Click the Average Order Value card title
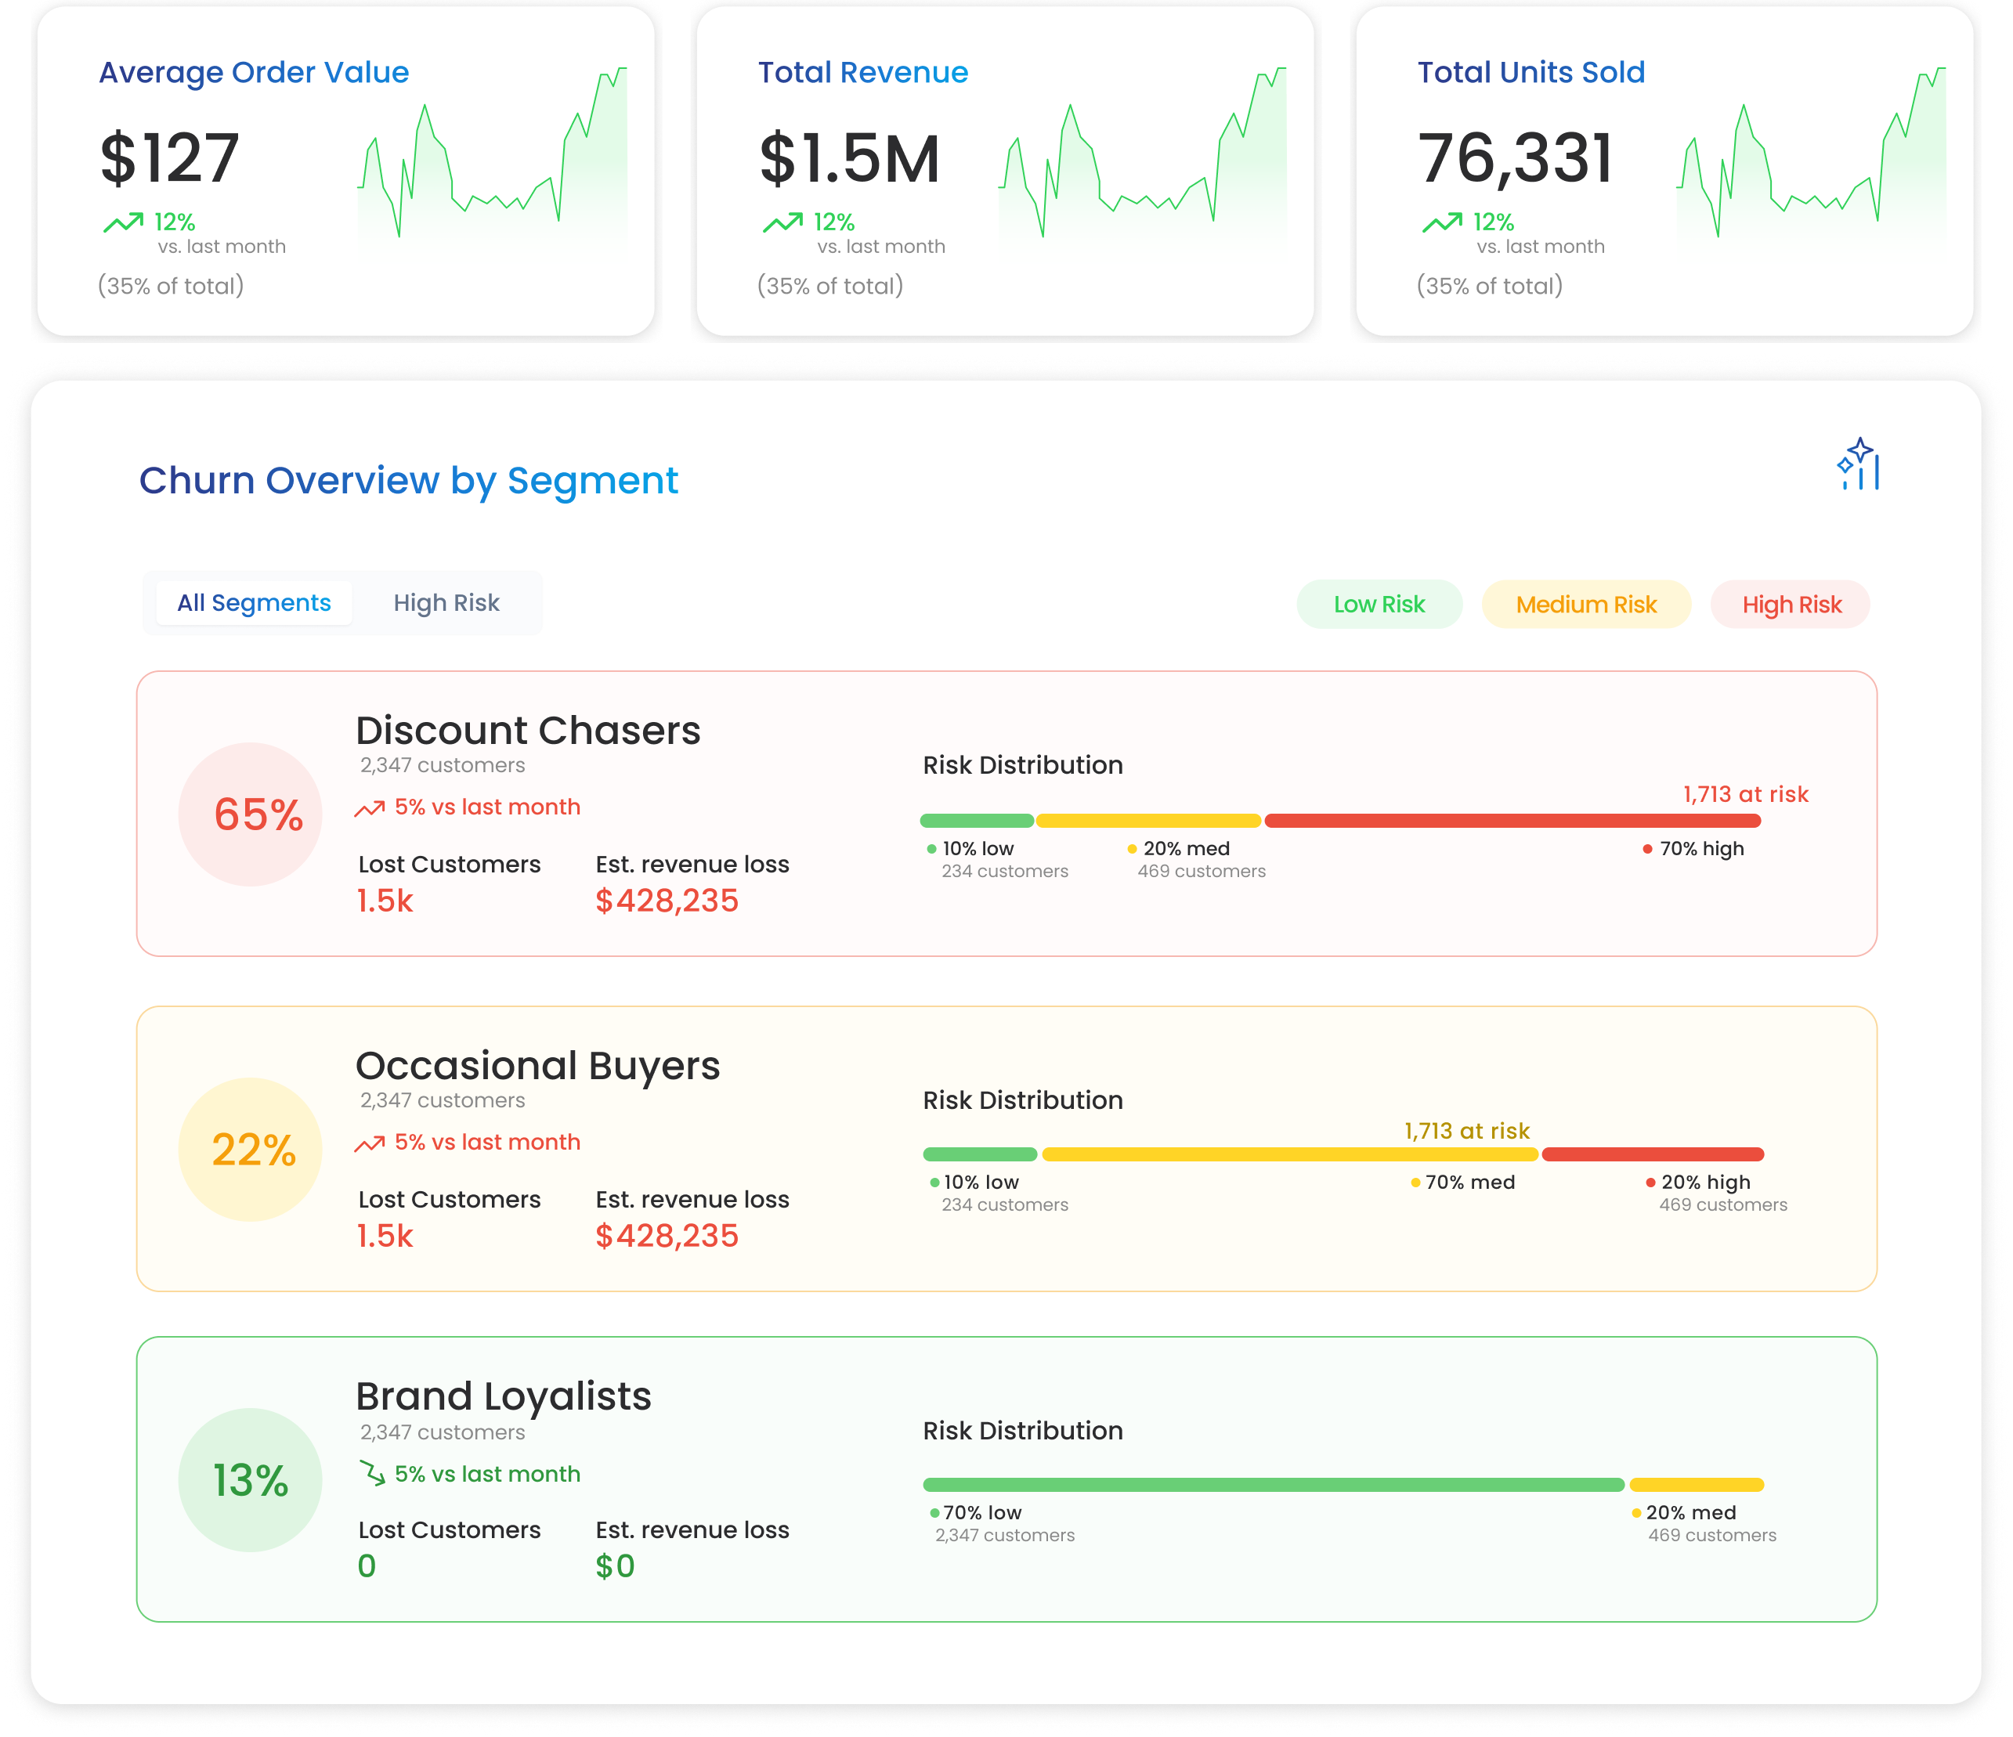Image resolution: width=2013 pixels, height=1737 pixels. [254, 72]
